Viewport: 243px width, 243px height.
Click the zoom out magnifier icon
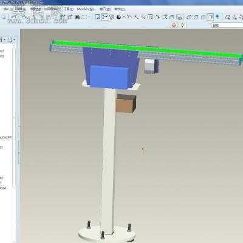(x=143, y=17)
